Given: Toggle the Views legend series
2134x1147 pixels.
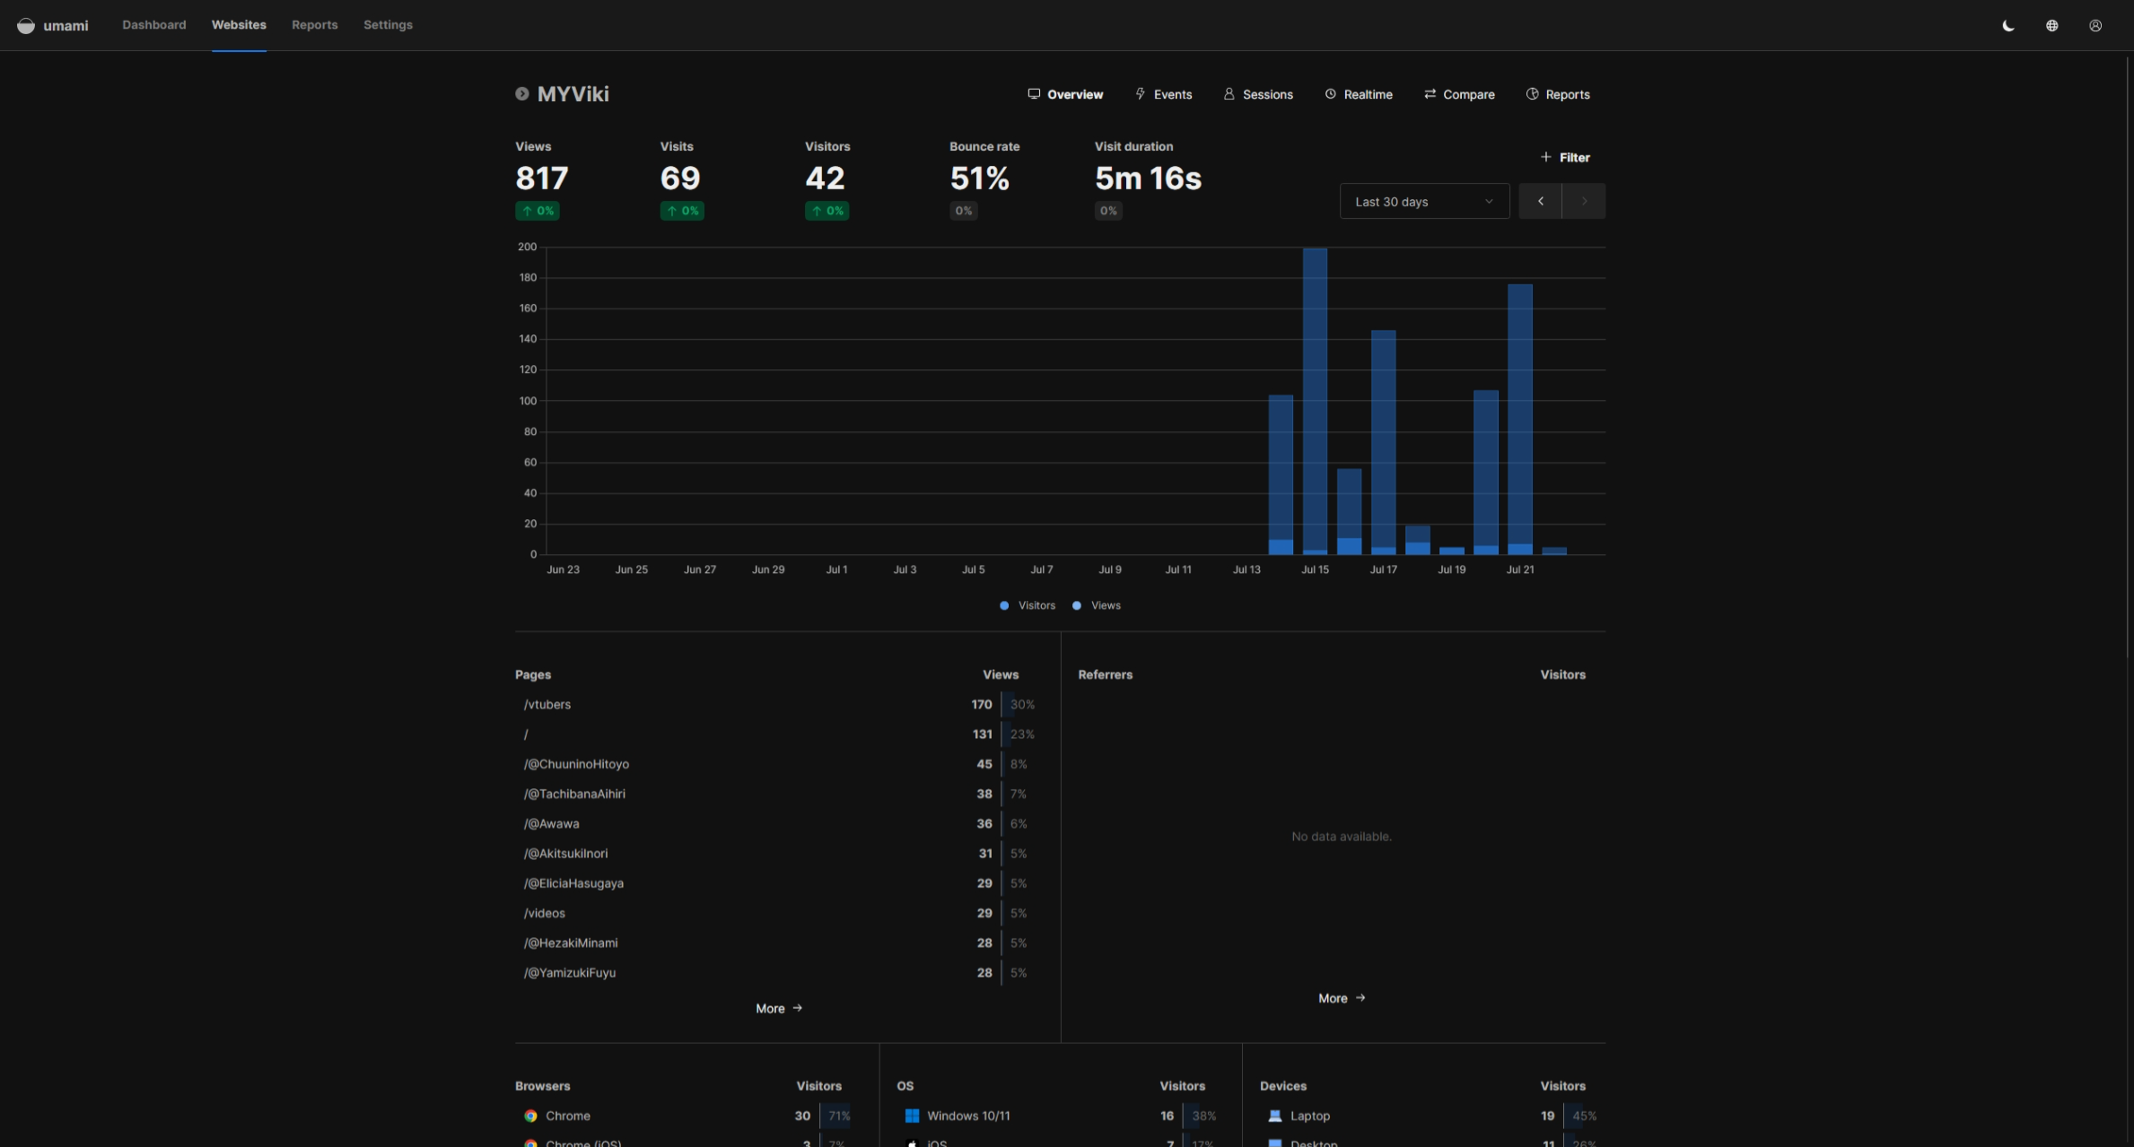Looking at the screenshot, I should coord(1097,605).
